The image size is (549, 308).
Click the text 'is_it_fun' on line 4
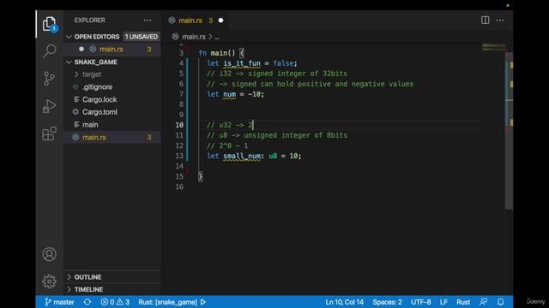click(x=242, y=63)
